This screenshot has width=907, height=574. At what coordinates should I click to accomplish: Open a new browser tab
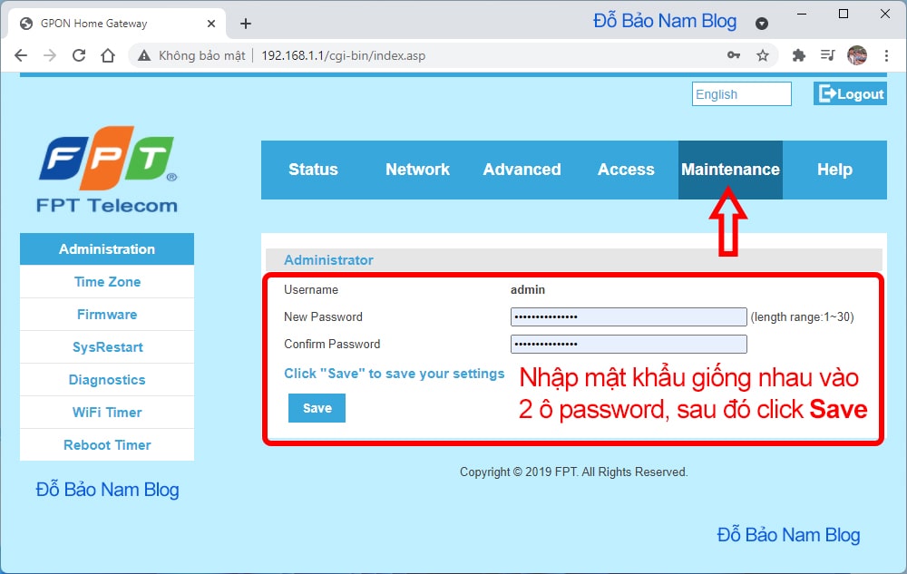[x=246, y=24]
